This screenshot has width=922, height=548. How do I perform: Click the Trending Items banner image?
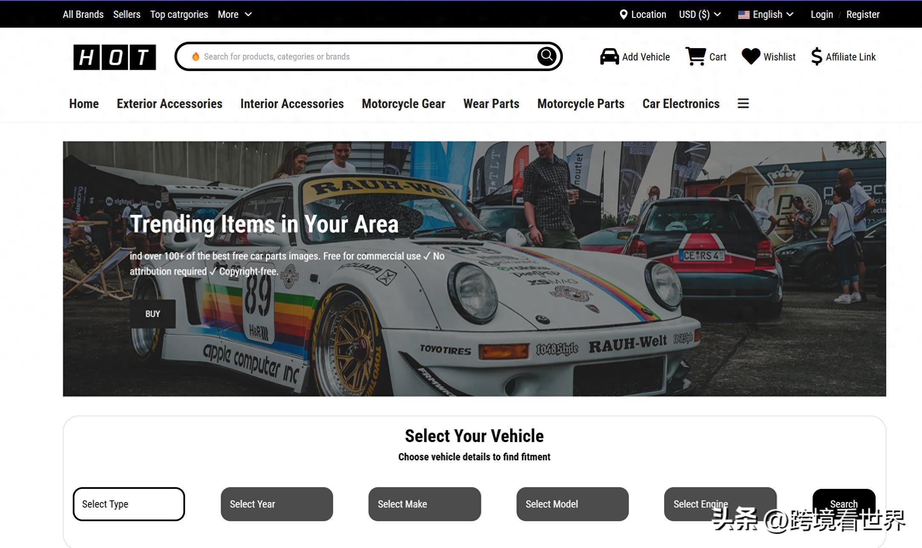(474, 269)
